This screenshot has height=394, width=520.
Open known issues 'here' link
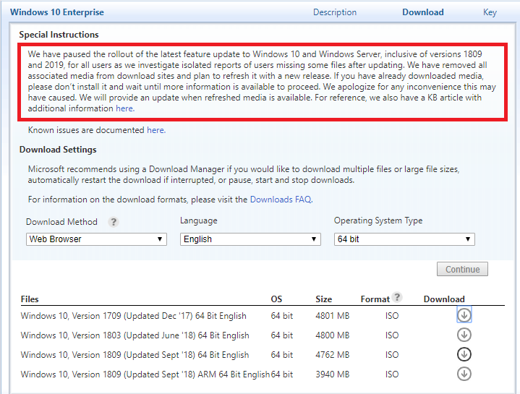[x=156, y=130]
